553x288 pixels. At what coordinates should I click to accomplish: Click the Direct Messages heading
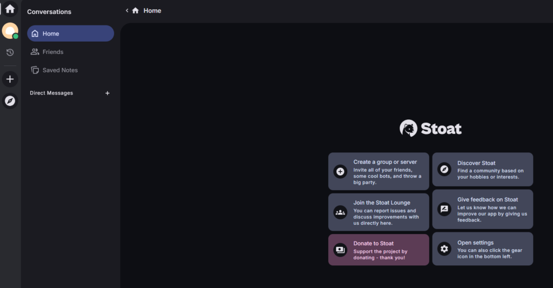pos(51,93)
